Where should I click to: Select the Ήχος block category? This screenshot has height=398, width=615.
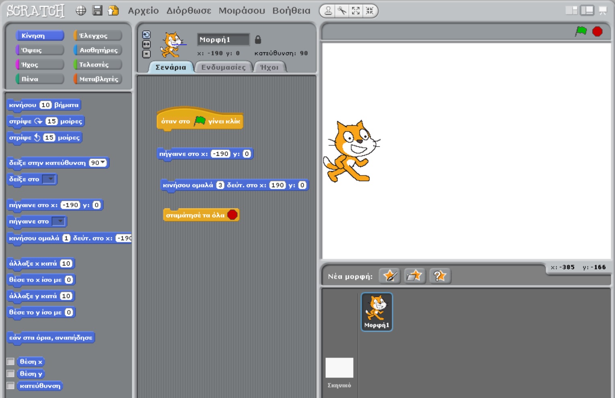tap(40, 65)
